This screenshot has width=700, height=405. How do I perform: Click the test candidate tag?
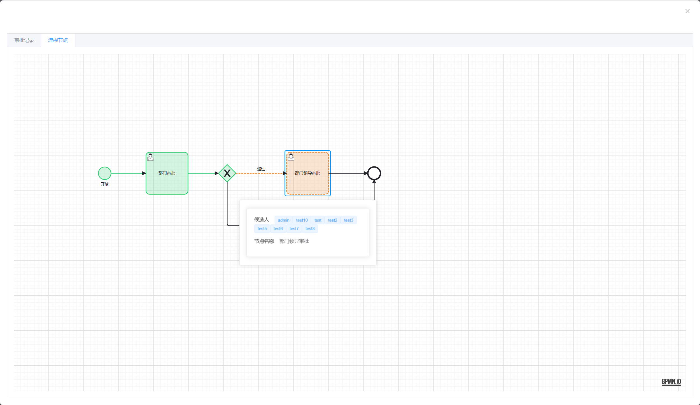tap(318, 220)
